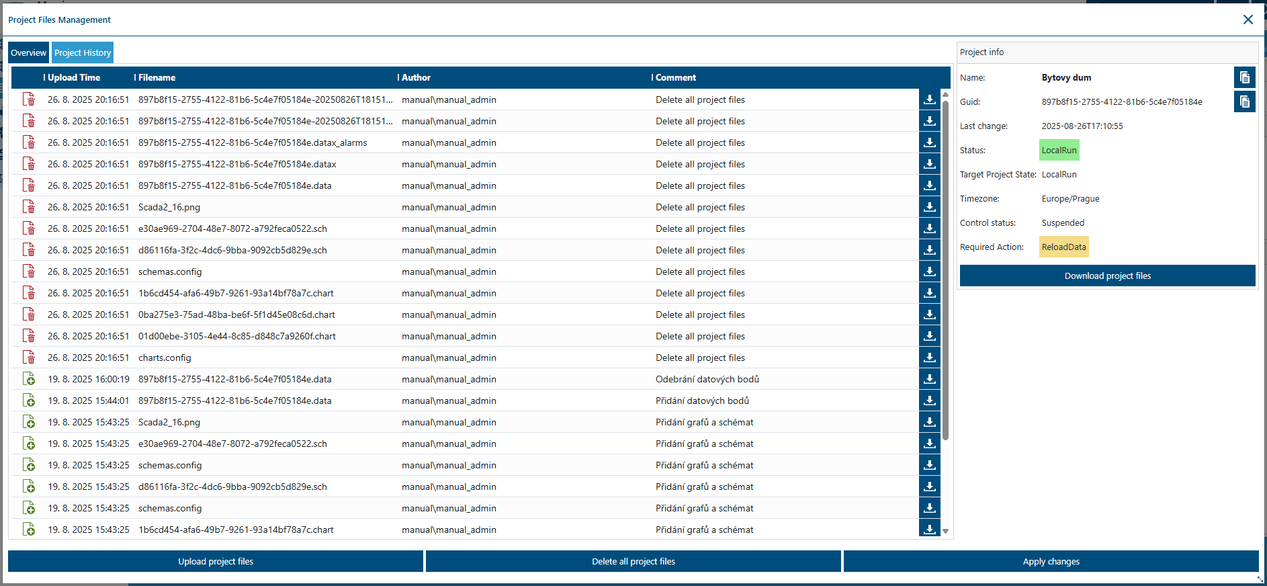
Task: Switch to the Overview tab
Action: point(29,52)
